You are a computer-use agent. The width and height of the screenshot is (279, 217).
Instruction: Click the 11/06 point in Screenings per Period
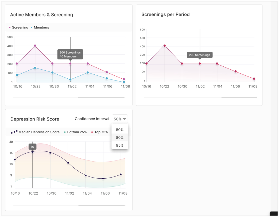click(x=235, y=71)
